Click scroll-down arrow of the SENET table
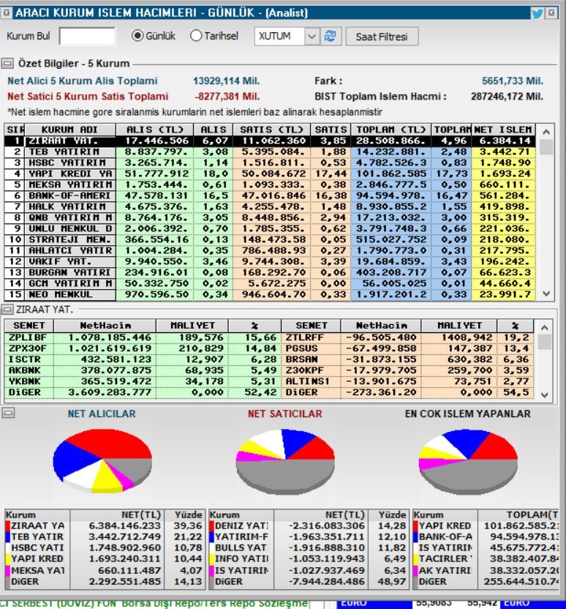The image size is (566, 609). (x=545, y=395)
